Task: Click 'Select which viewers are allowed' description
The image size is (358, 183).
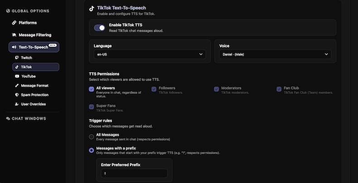Action: [x=124, y=80]
